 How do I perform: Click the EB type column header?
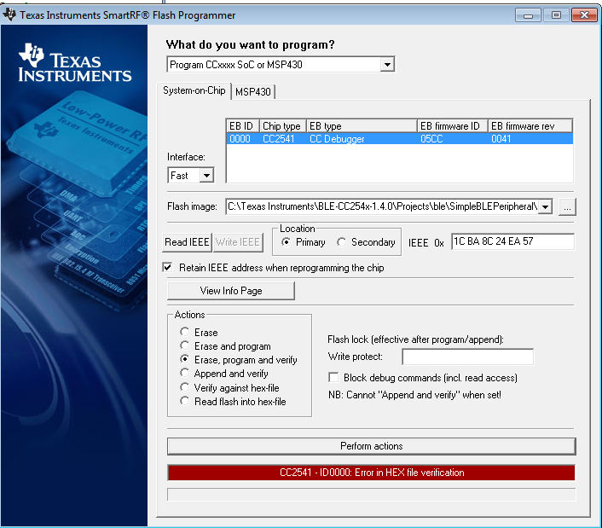(x=362, y=126)
